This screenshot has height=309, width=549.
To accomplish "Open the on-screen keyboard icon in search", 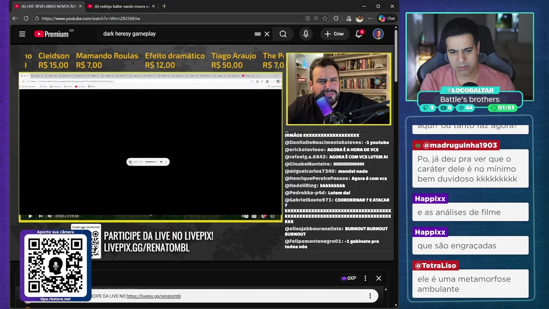I will coord(258,34).
